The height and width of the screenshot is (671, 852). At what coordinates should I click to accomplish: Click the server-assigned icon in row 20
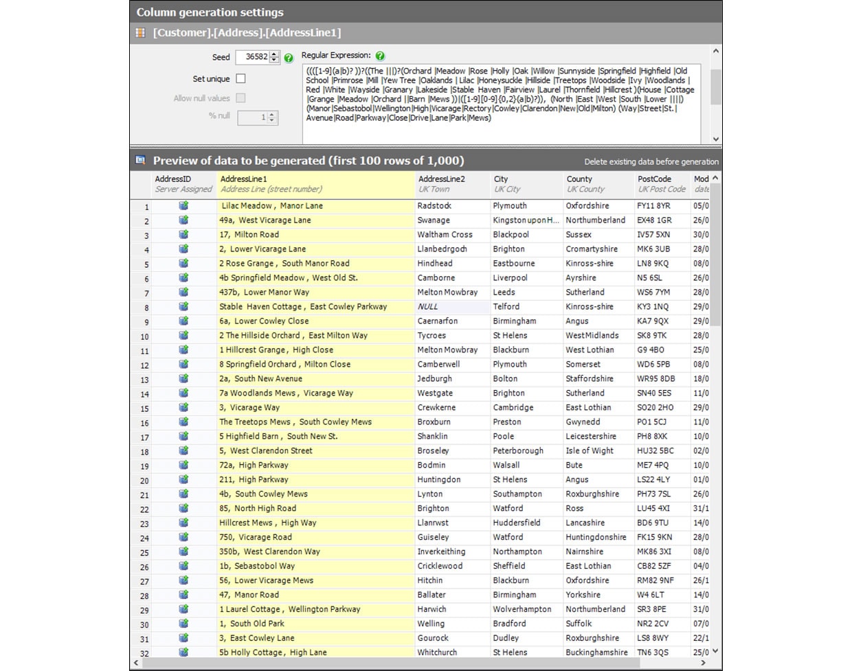click(183, 479)
